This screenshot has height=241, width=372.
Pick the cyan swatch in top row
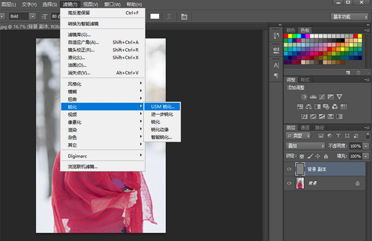(299, 36)
